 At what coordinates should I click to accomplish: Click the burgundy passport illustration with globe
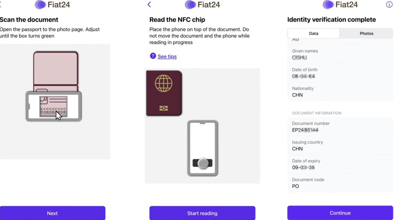coord(164,93)
